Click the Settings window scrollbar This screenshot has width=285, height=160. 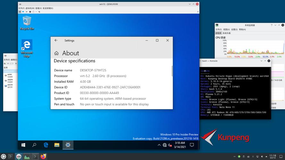coord(172,71)
